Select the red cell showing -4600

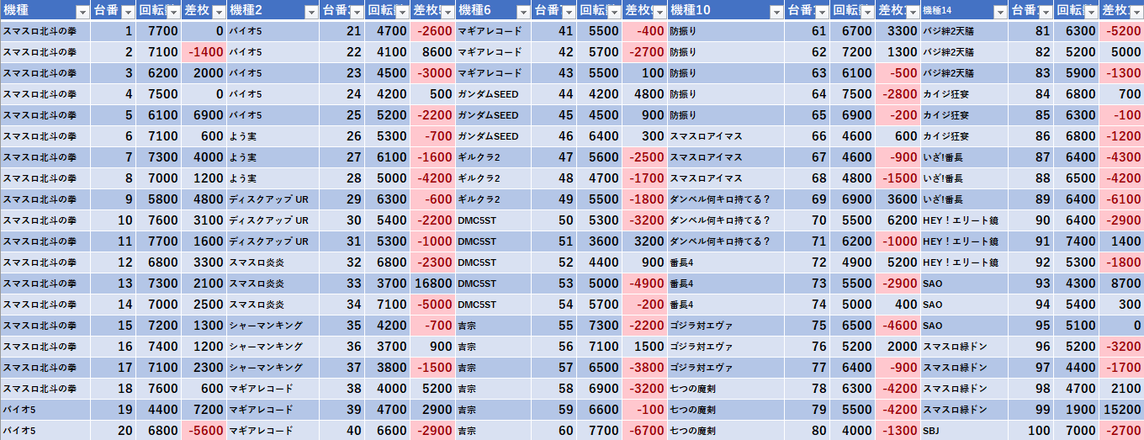[x=898, y=326]
